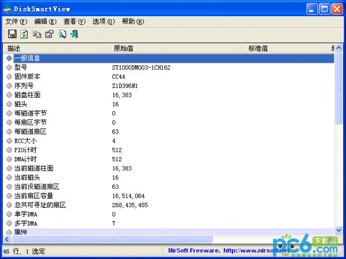Select the 每扇区字节 row
Viewport: 346px width, 259px height.
click(169, 123)
